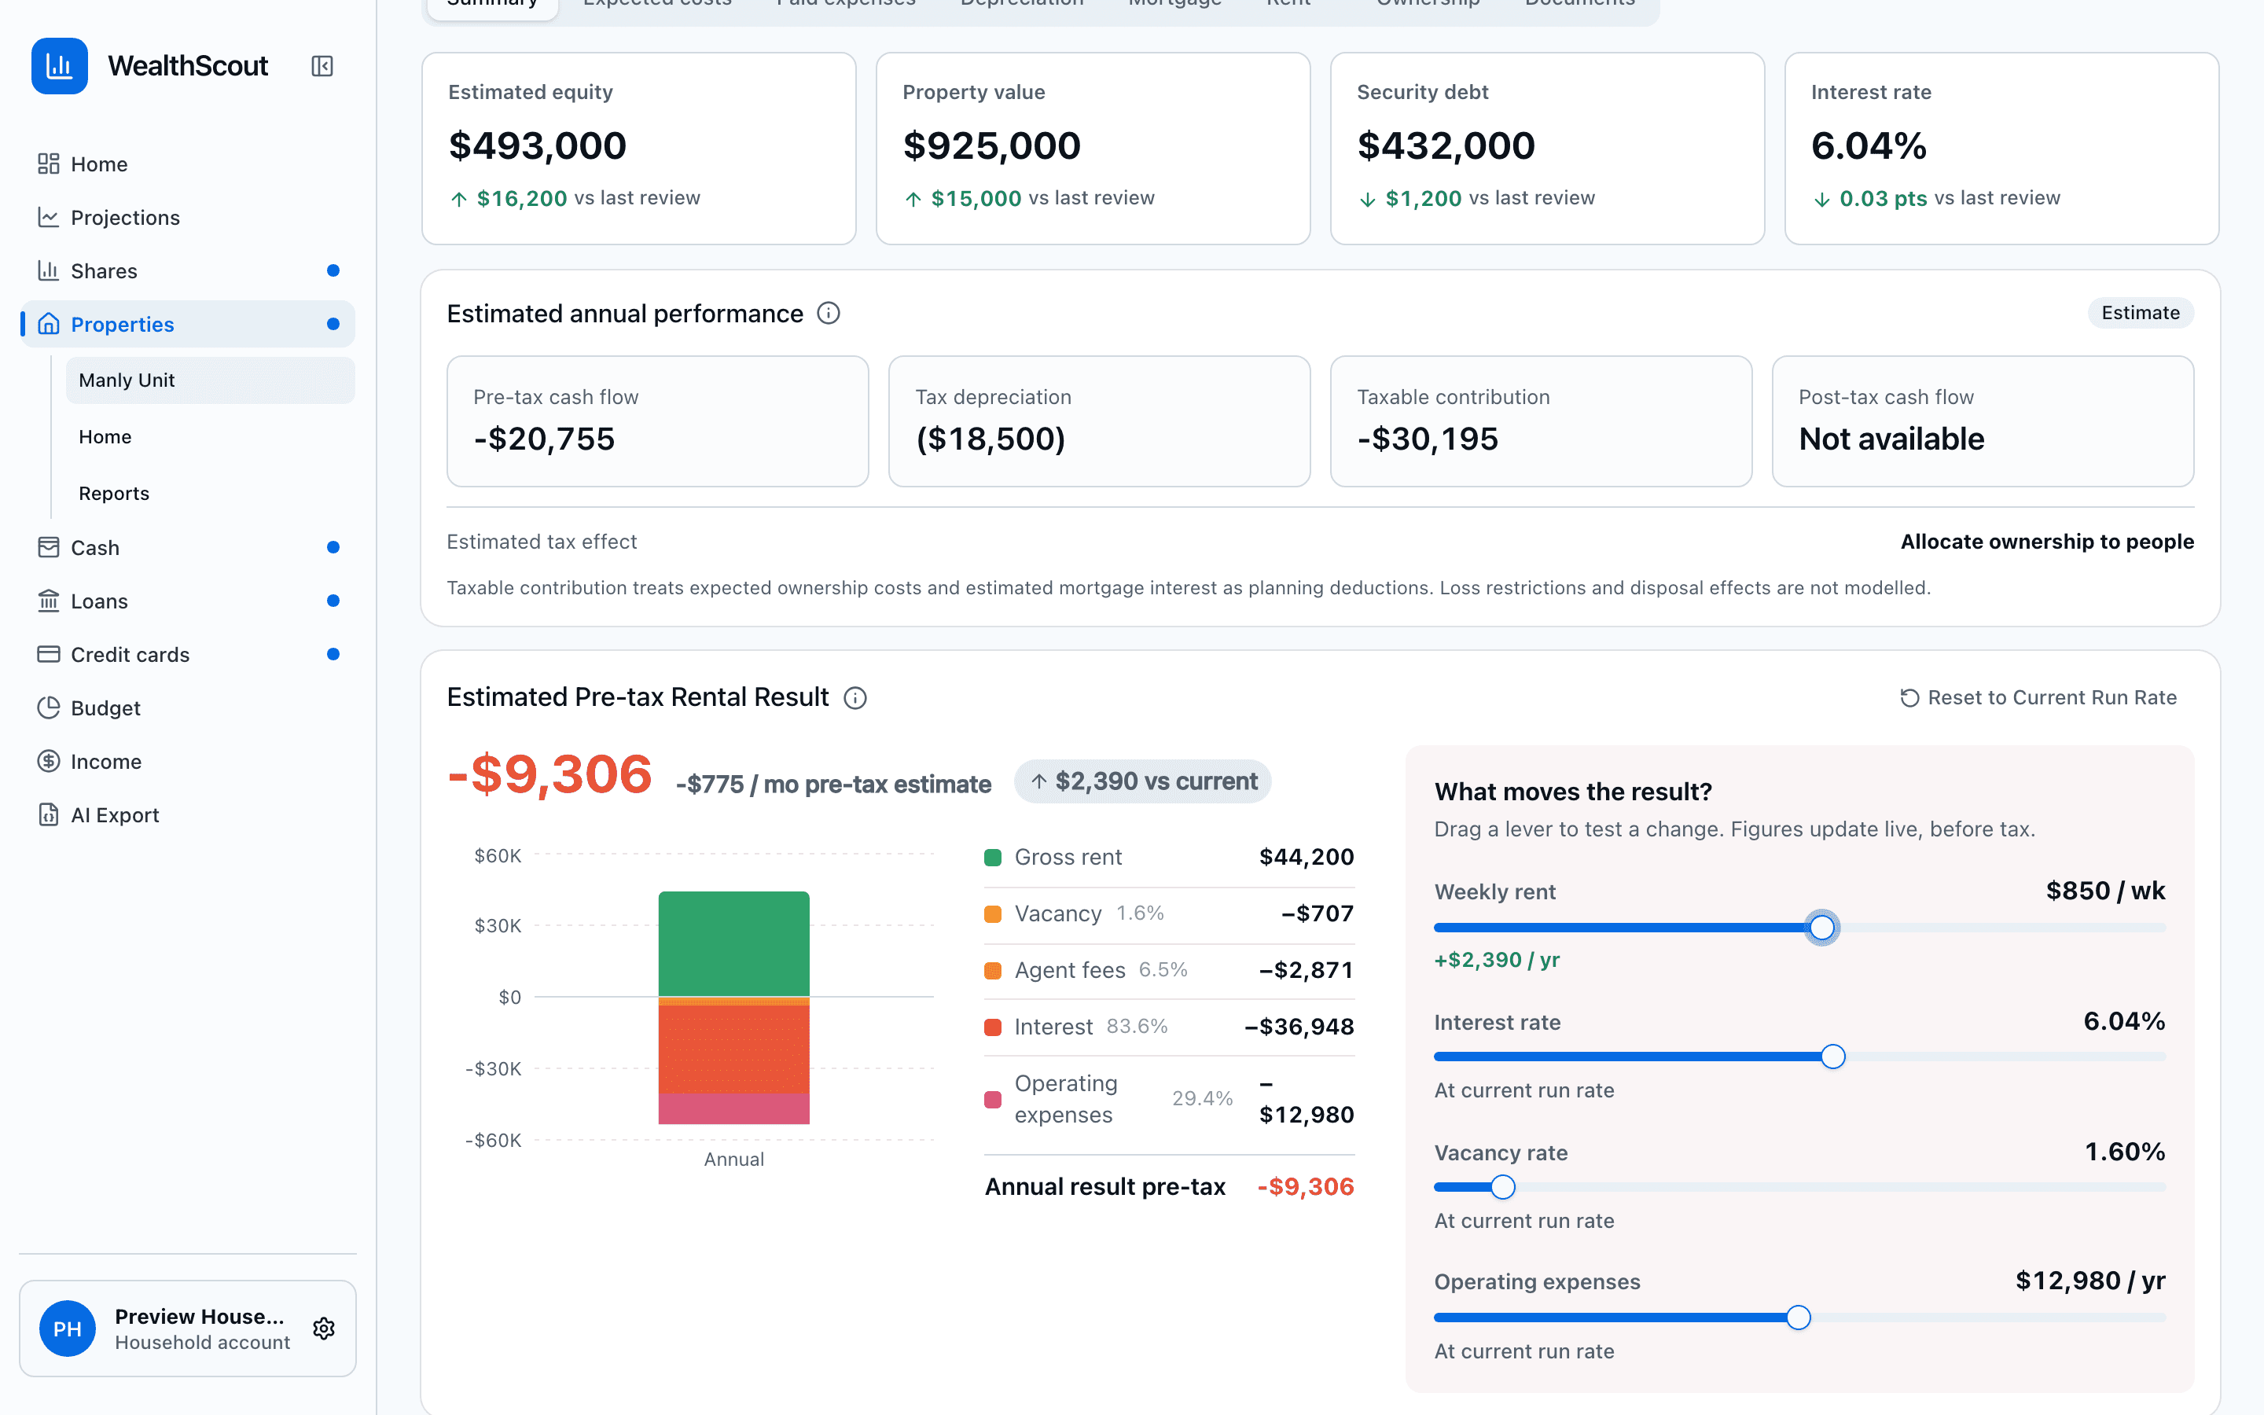Click the Taxable contribution card
Viewport: 2264px width, 1415px height.
[1541, 421]
